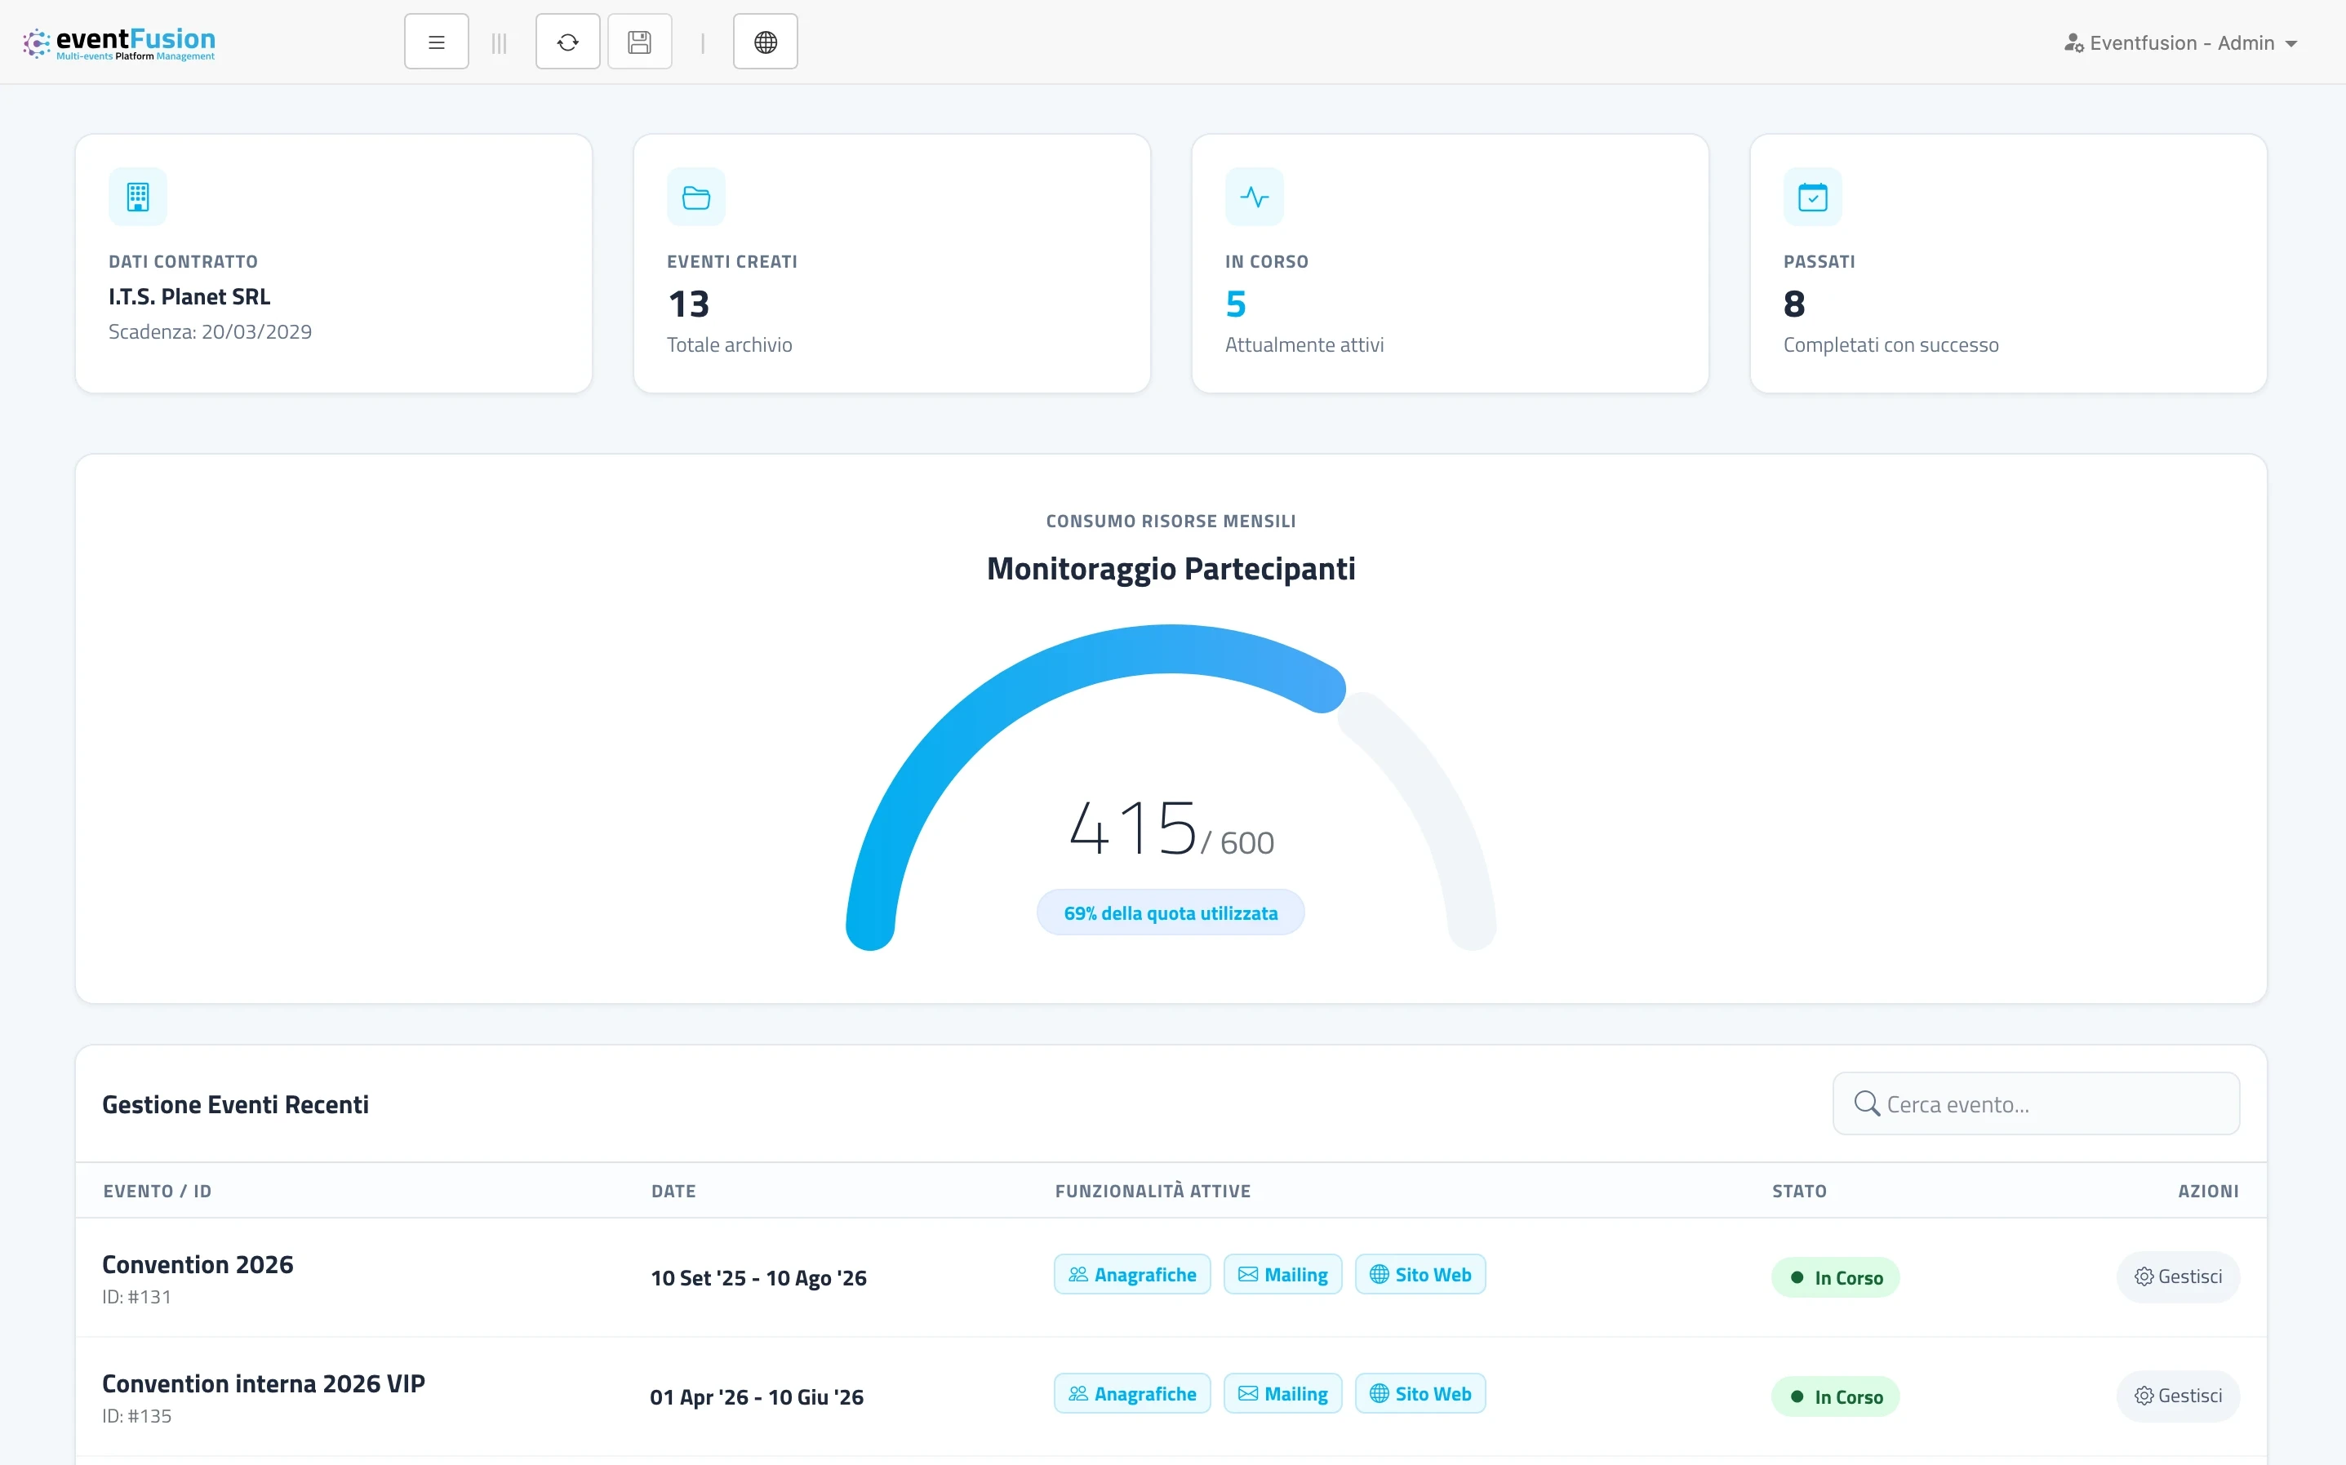The height and width of the screenshot is (1465, 2346).
Task: Focus the Cerca evento search field
Action: pyautogui.click(x=2036, y=1103)
